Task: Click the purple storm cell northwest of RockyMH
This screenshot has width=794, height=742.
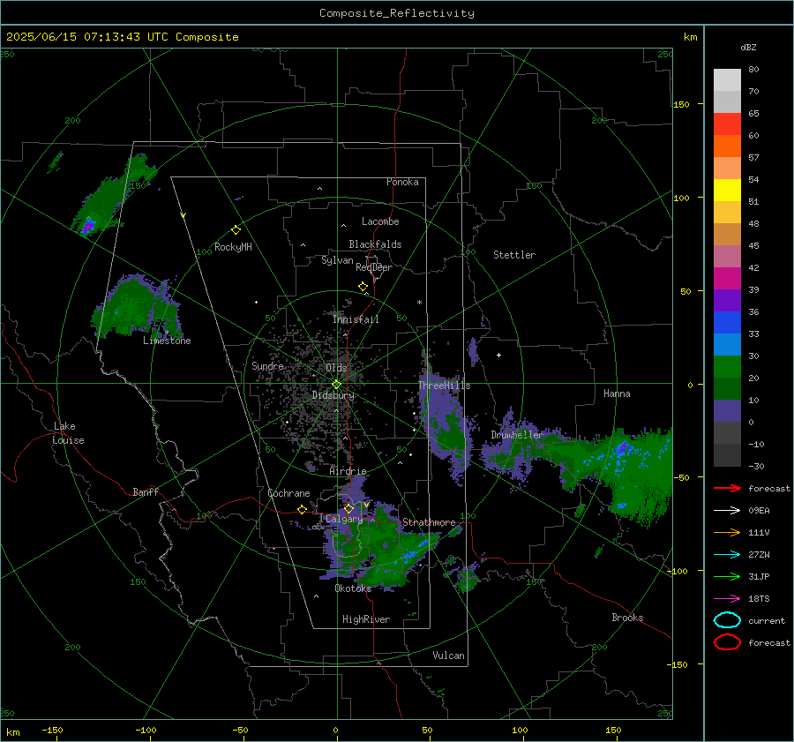Action: 87,228
